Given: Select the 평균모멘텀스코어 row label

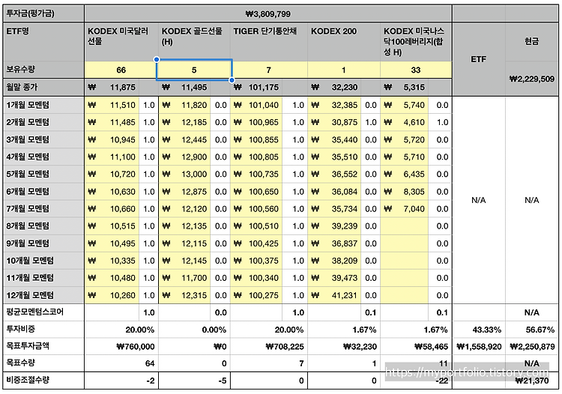Looking at the screenshot, I should click(43, 312).
